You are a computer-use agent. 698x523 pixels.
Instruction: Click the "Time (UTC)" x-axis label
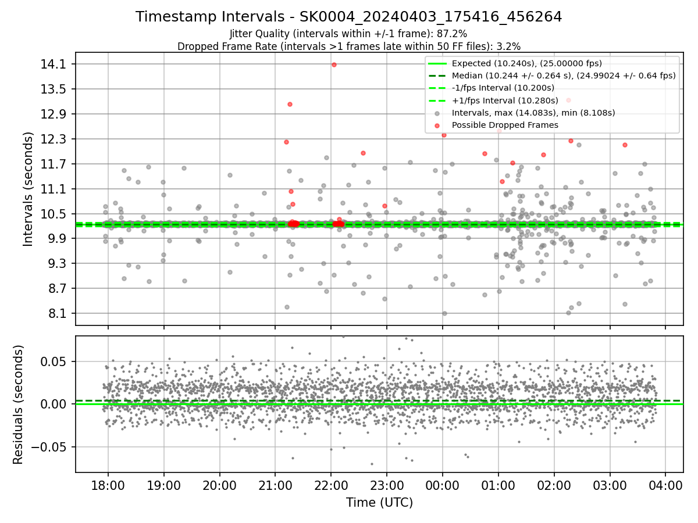click(379, 503)
